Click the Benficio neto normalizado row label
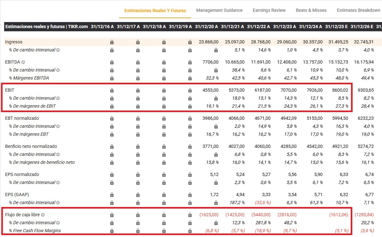382x237 pixels. click(x=31, y=146)
